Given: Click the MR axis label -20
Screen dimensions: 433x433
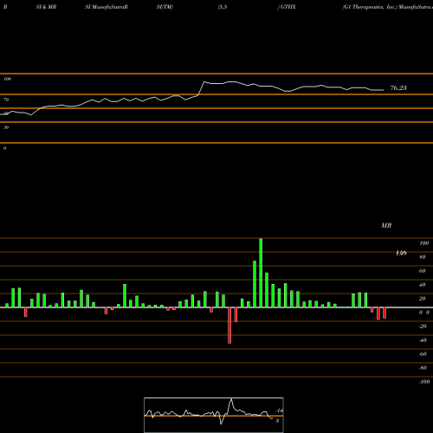Looking at the screenshot, I should pyautogui.click(x=423, y=326).
